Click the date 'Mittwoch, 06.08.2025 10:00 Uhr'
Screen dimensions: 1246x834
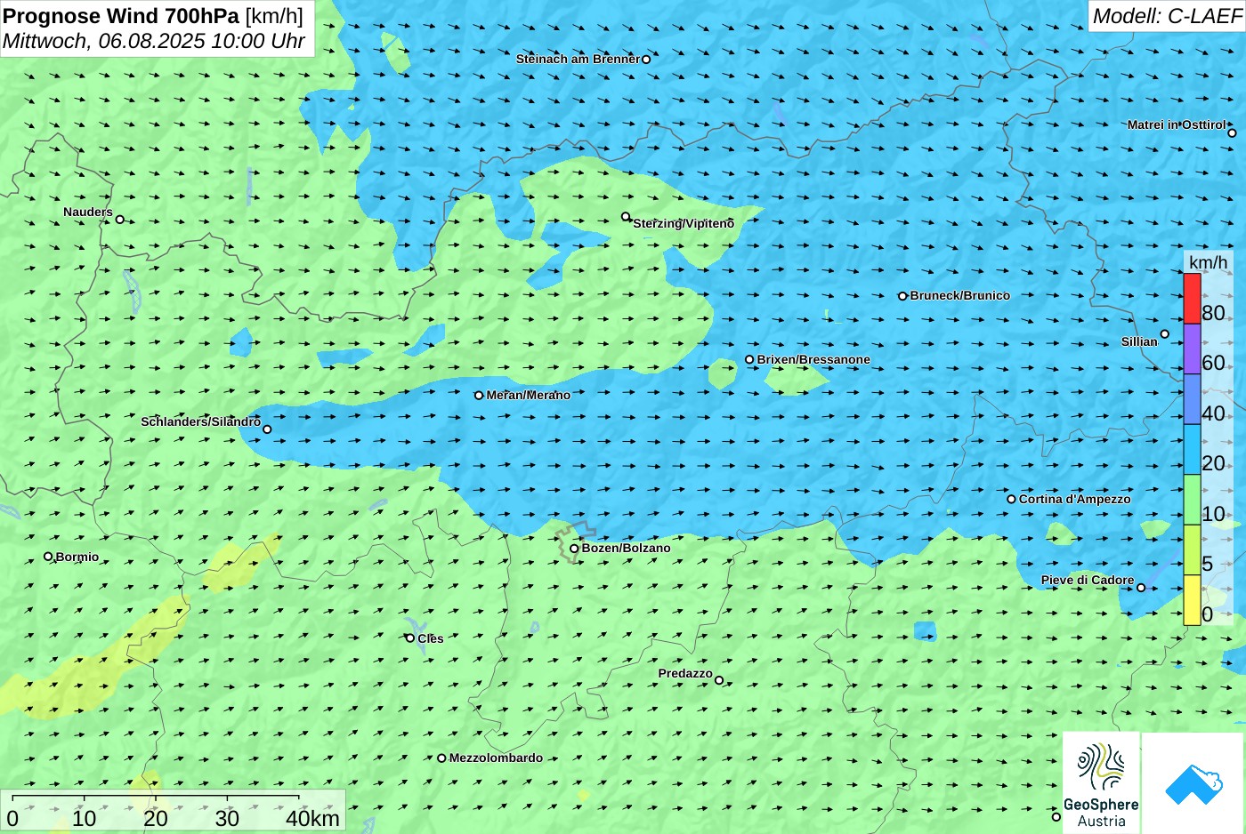click(x=154, y=41)
